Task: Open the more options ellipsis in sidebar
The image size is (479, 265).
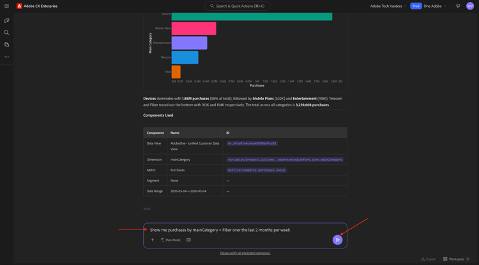Action: [x=6, y=57]
